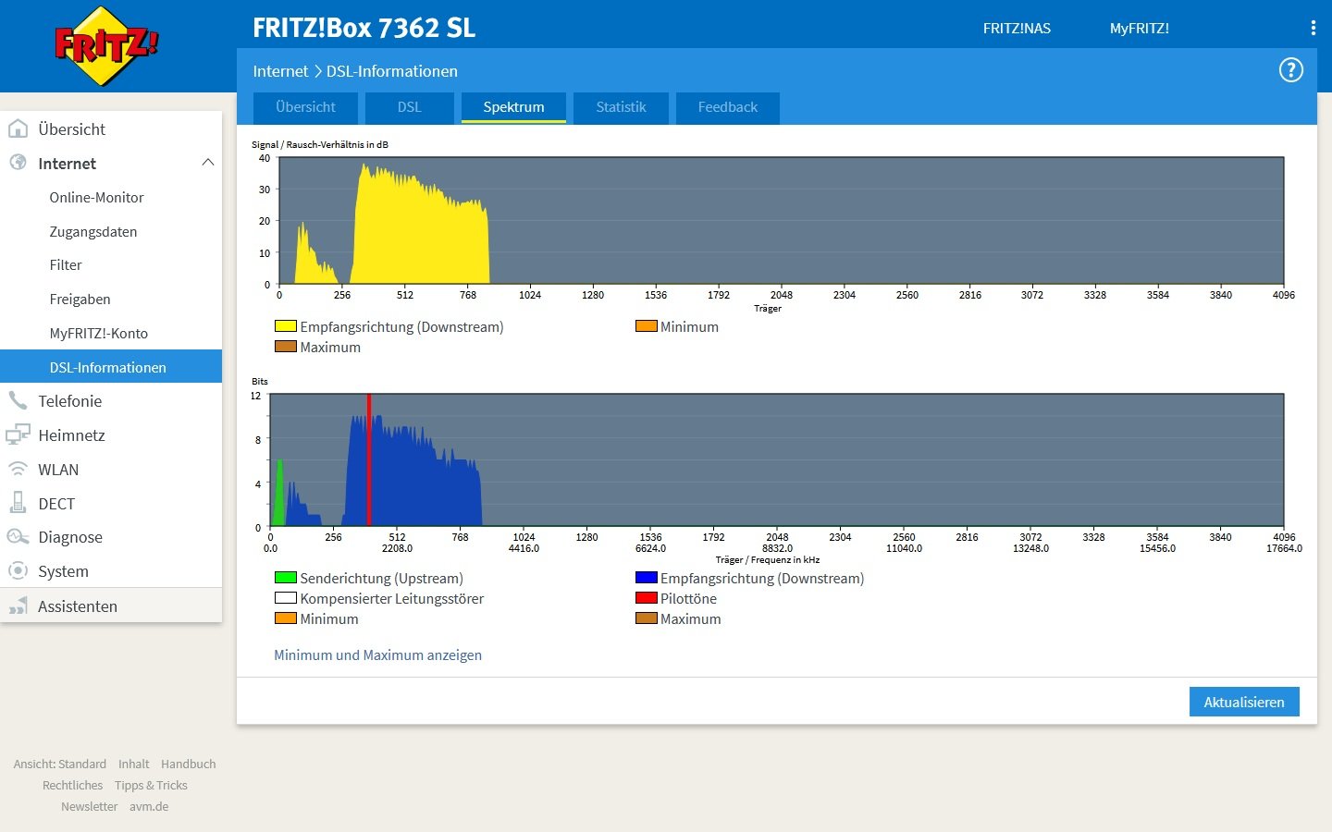
Task: Click the red pilot tone marker in Bits chart
Action: pyautogui.click(x=368, y=460)
